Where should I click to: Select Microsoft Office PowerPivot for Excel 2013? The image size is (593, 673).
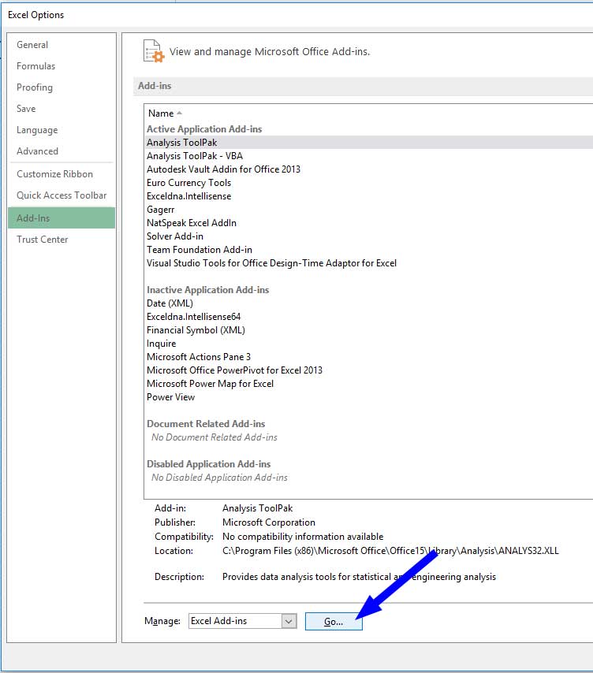(369, 370)
